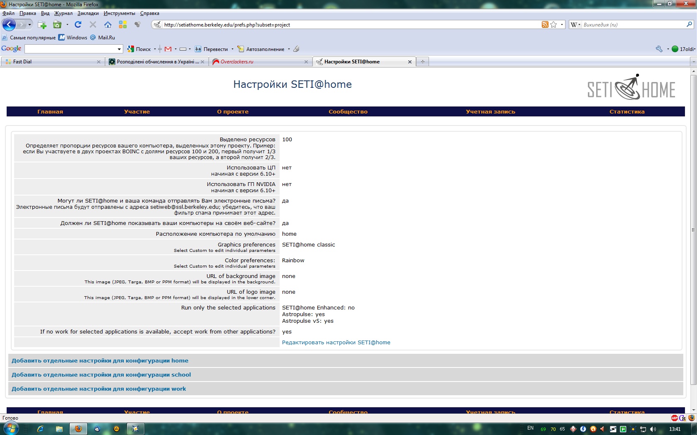Open the Mail.Ru bookmark

click(102, 38)
